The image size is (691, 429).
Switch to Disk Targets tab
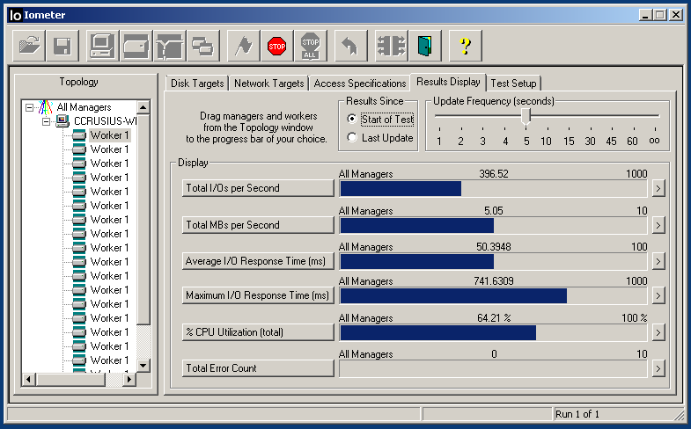[197, 84]
